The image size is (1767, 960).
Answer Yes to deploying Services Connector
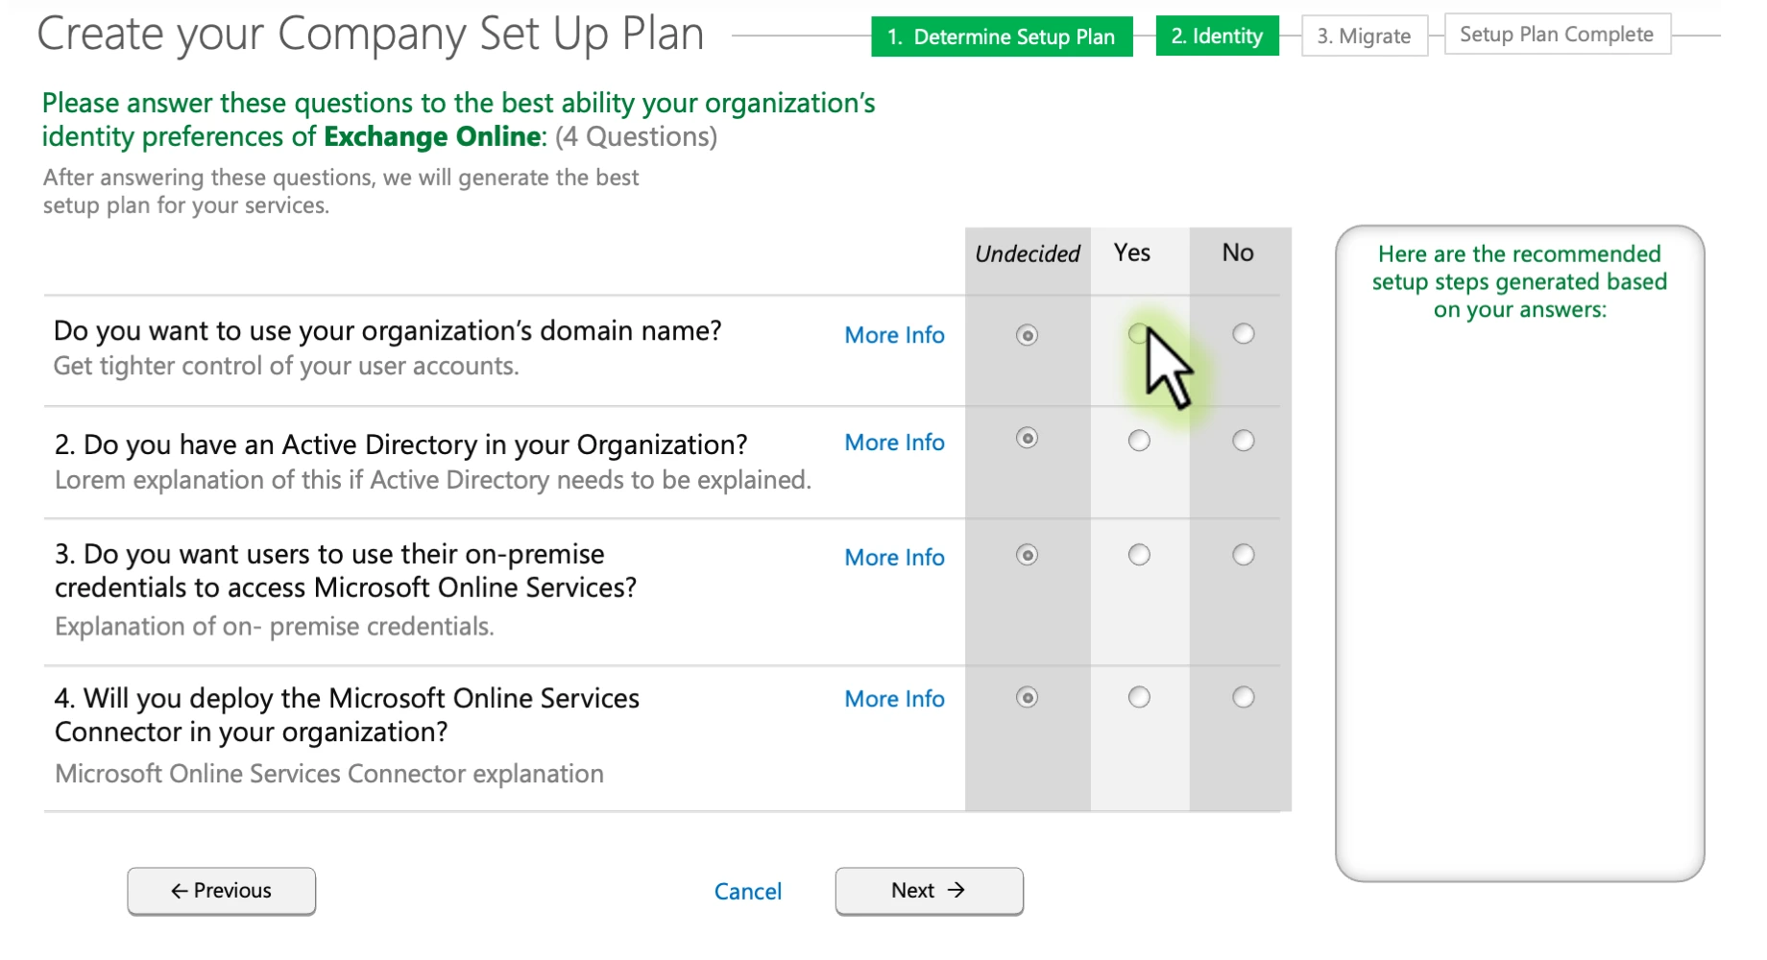[x=1139, y=697]
